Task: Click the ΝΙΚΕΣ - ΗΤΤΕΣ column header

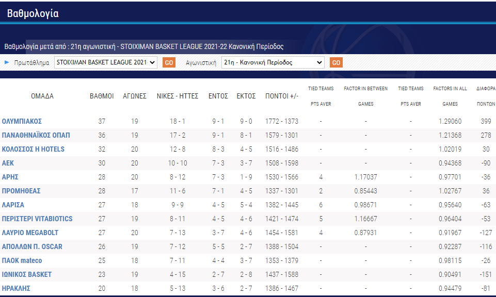Action: click(x=178, y=96)
